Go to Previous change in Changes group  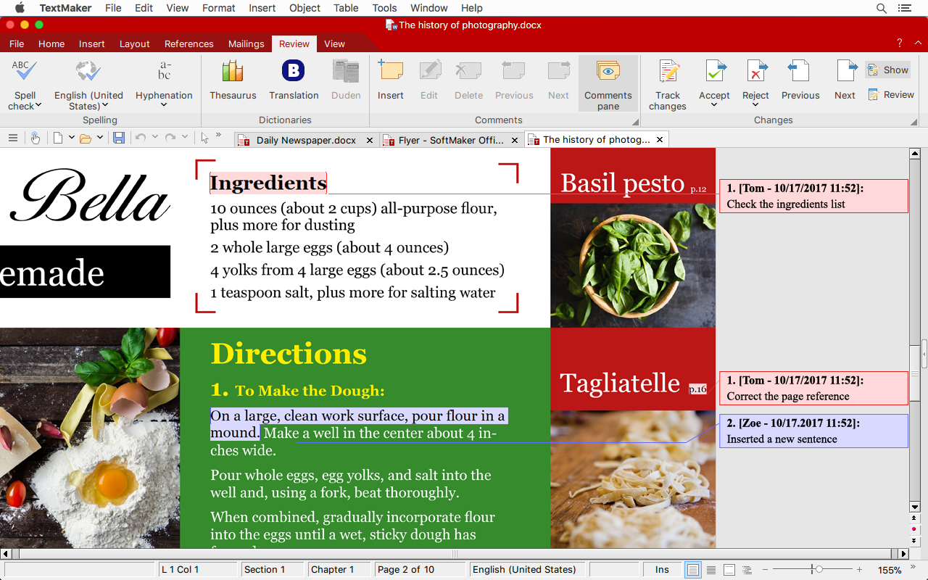tap(800, 80)
